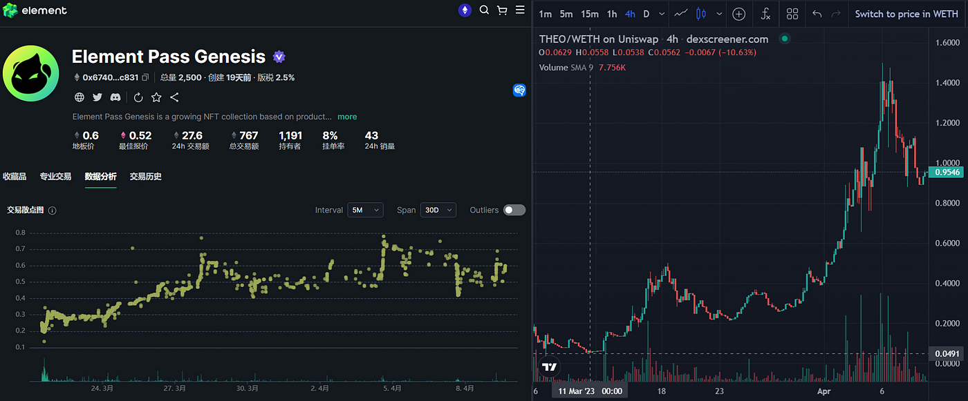Click the share icon
The height and width of the screenshot is (401, 968).
174,97
